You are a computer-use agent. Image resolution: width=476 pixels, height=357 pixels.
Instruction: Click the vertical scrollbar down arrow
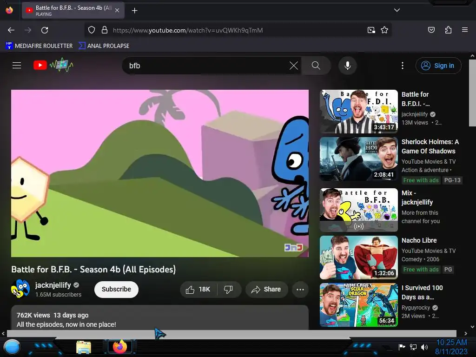[472, 327]
